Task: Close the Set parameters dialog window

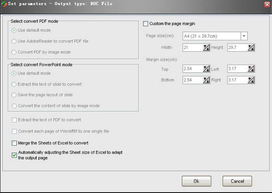Action: click(x=267, y=4)
